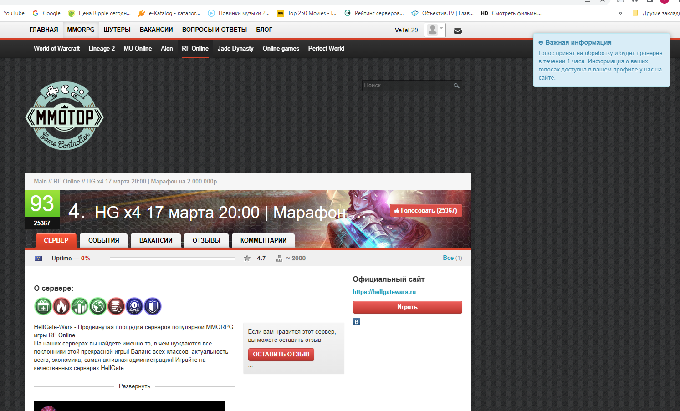Select Lineage 2 in game bar
Viewport: 680px width, 411px height.
102,48
